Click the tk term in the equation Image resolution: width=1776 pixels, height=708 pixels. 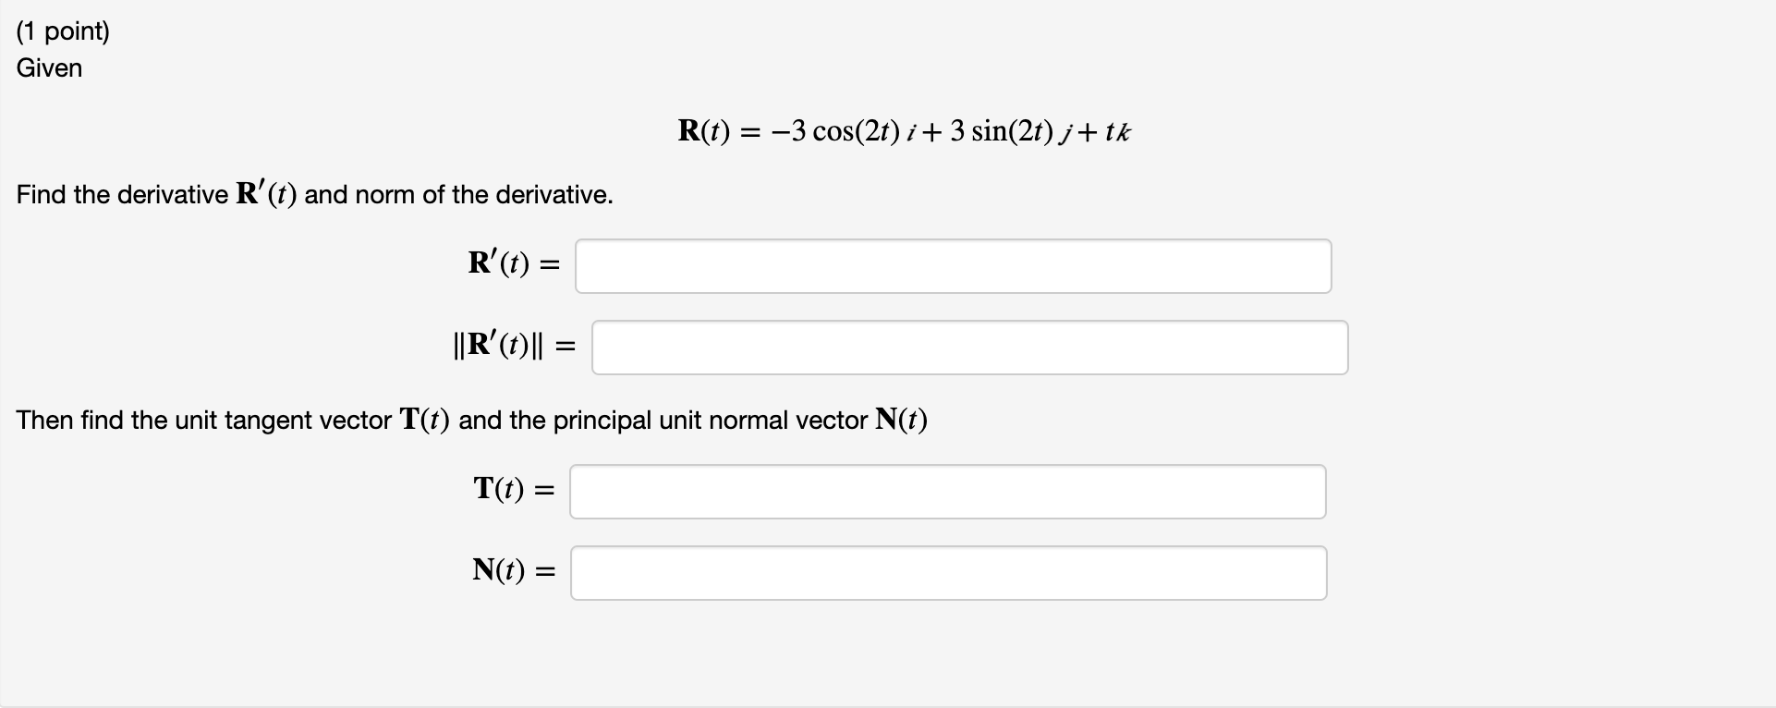[1118, 131]
